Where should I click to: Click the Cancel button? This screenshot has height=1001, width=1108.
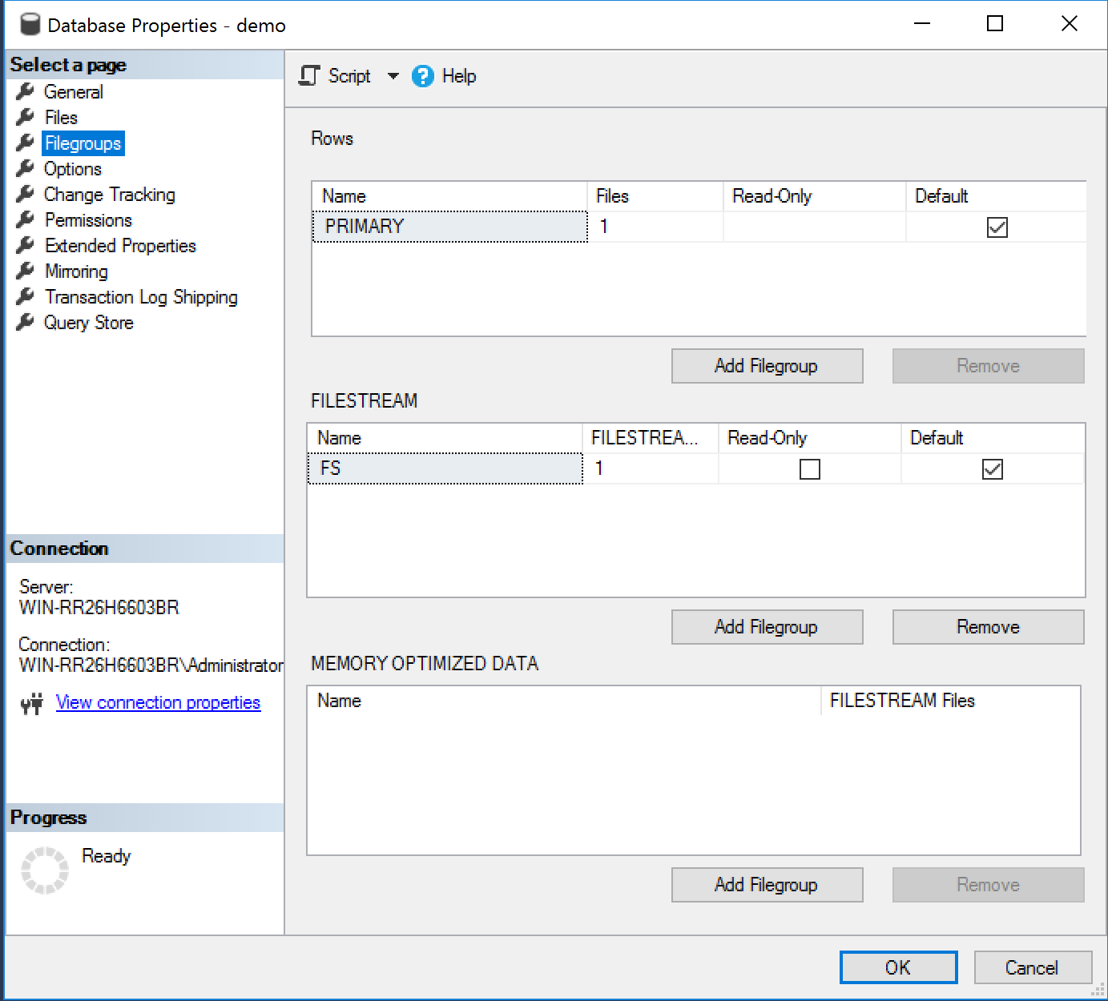1033,967
